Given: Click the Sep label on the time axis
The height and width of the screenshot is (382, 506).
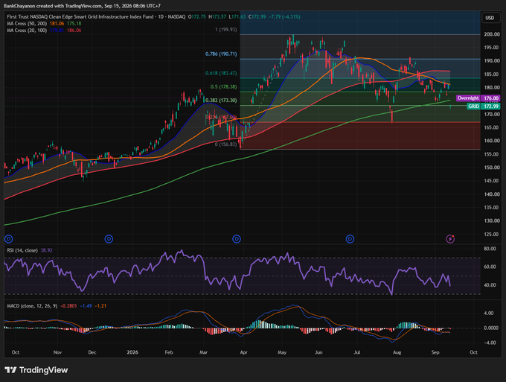Looking at the screenshot, I should [435, 352].
